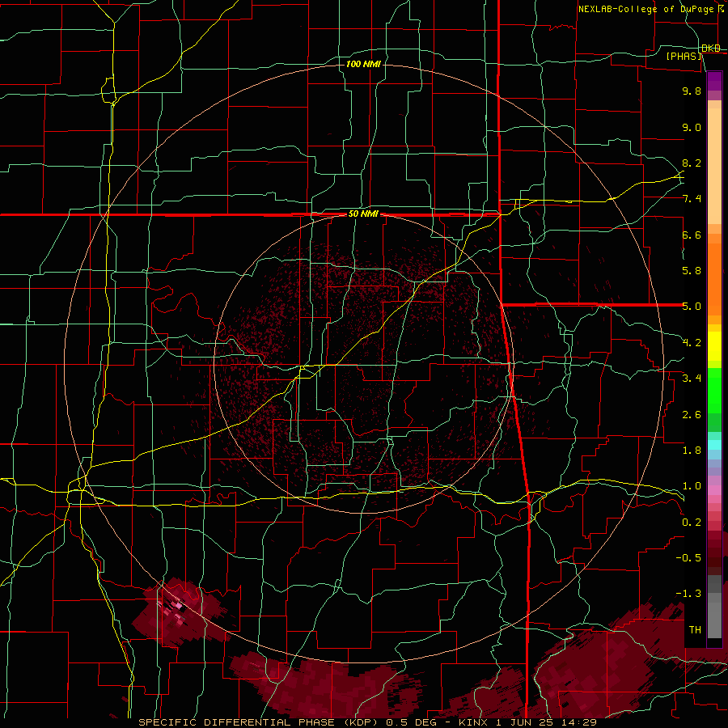Click the -1.3 scale value
Image resolution: width=728 pixels, height=728 pixels.
[x=688, y=594]
